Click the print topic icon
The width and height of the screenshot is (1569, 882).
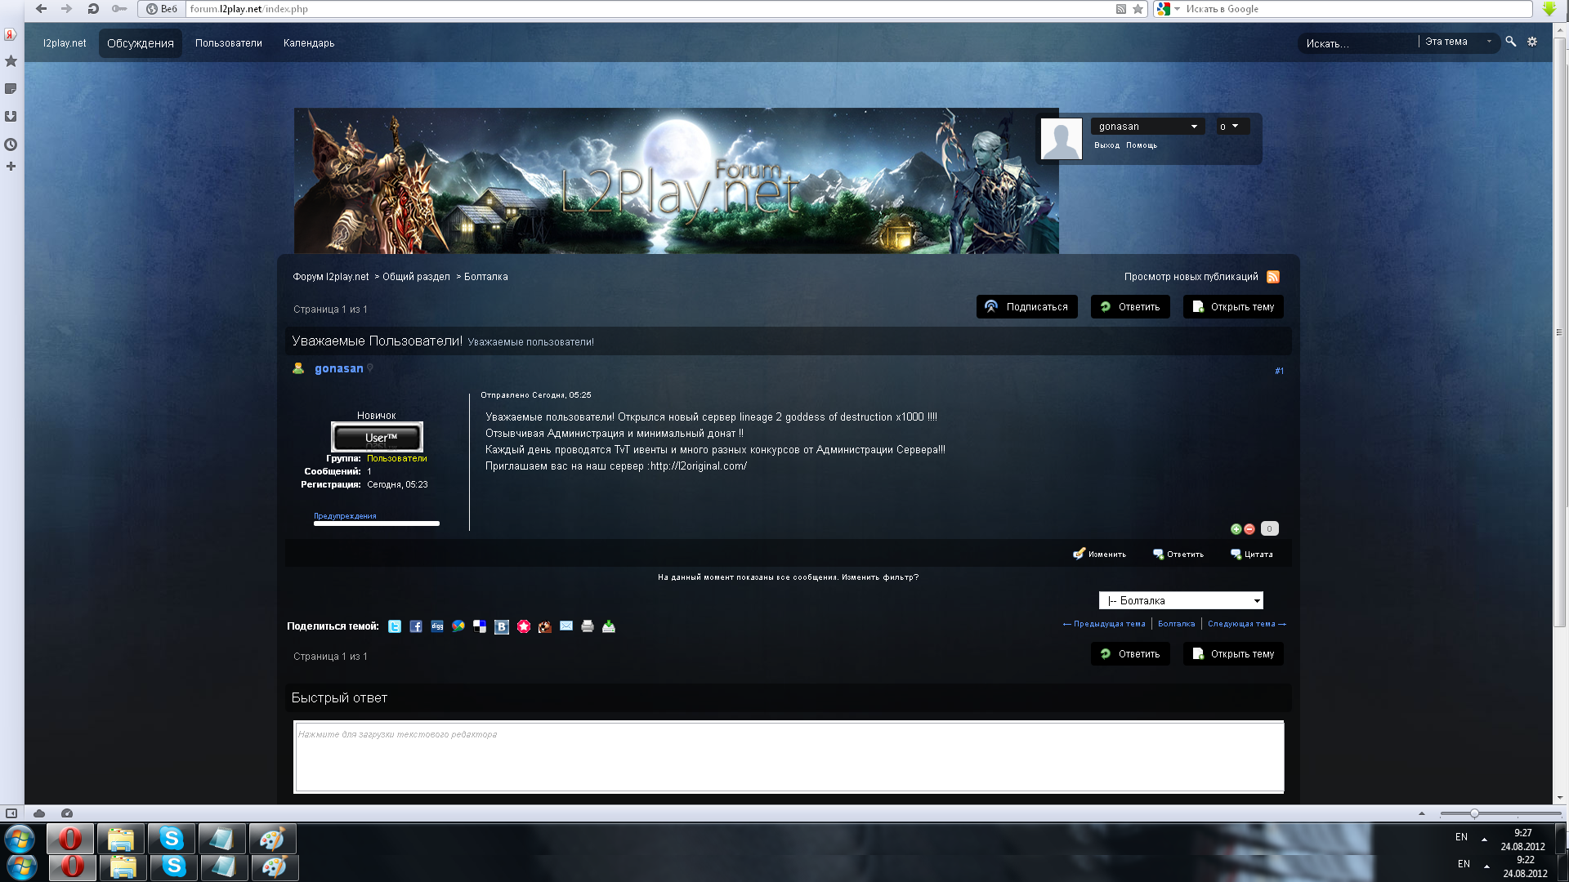click(x=588, y=626)
